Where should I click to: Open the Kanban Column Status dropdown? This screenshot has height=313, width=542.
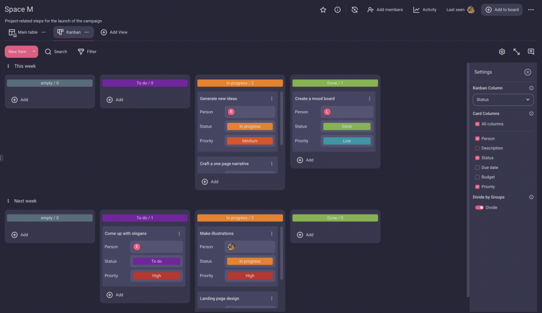[x=503, y=100]
